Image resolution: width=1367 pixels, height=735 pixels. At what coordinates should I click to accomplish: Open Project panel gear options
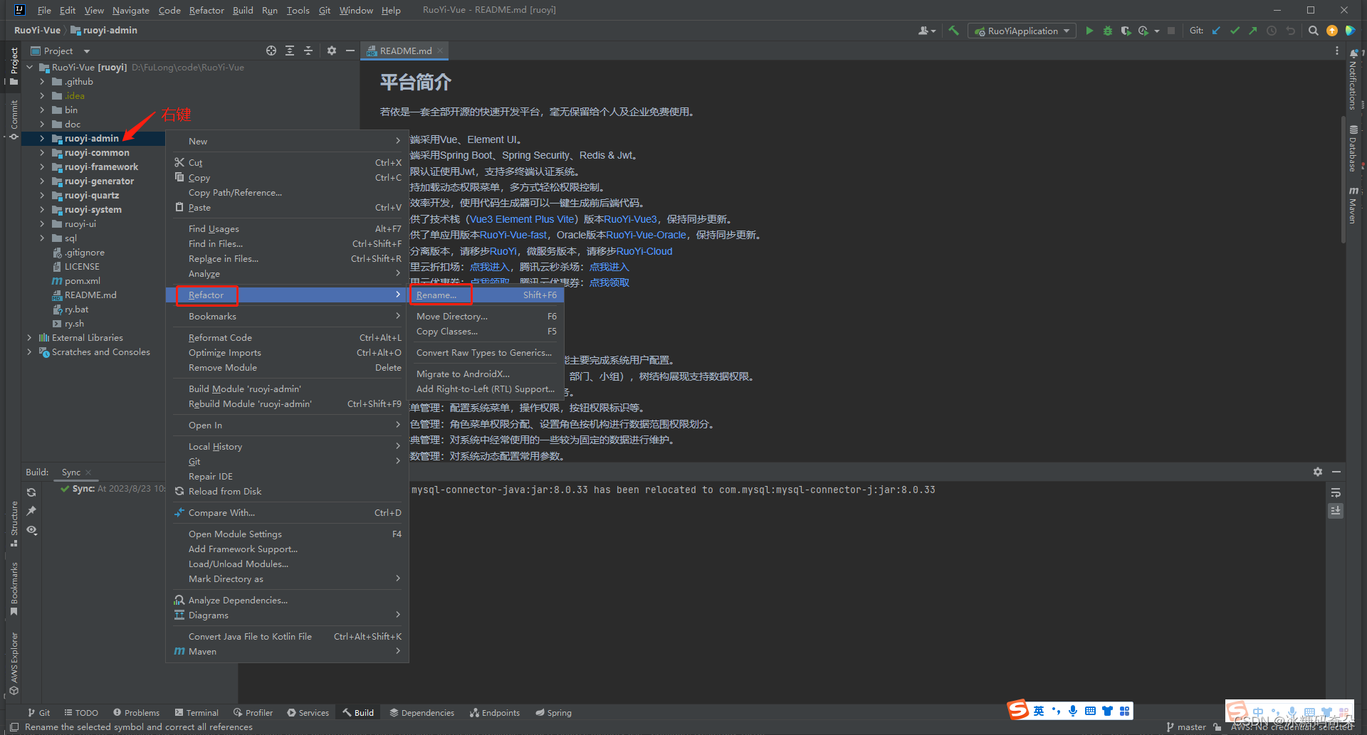tap(332, 51)
